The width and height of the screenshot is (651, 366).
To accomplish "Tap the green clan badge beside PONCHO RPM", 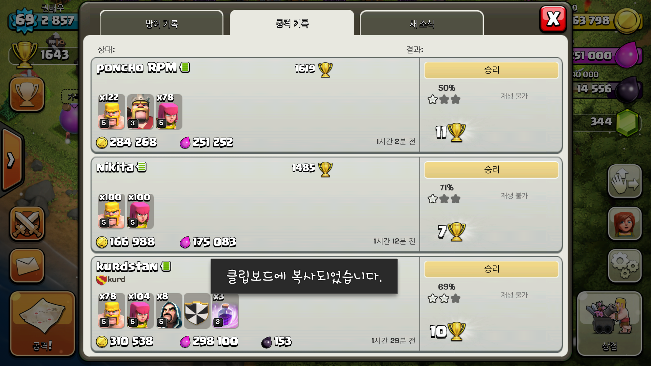I will click(x=185, y=67).
